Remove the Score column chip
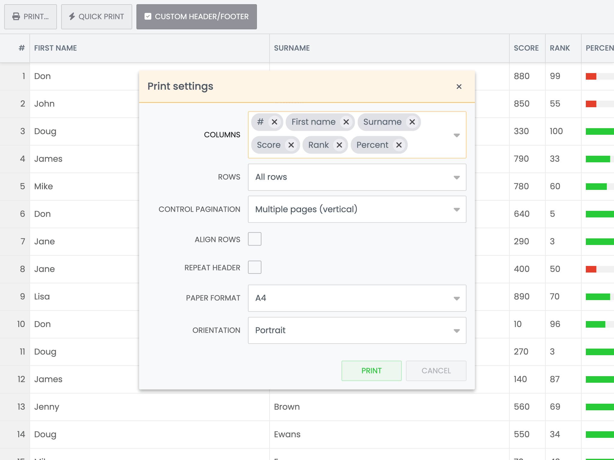614x460 pixels. [291, 145]
